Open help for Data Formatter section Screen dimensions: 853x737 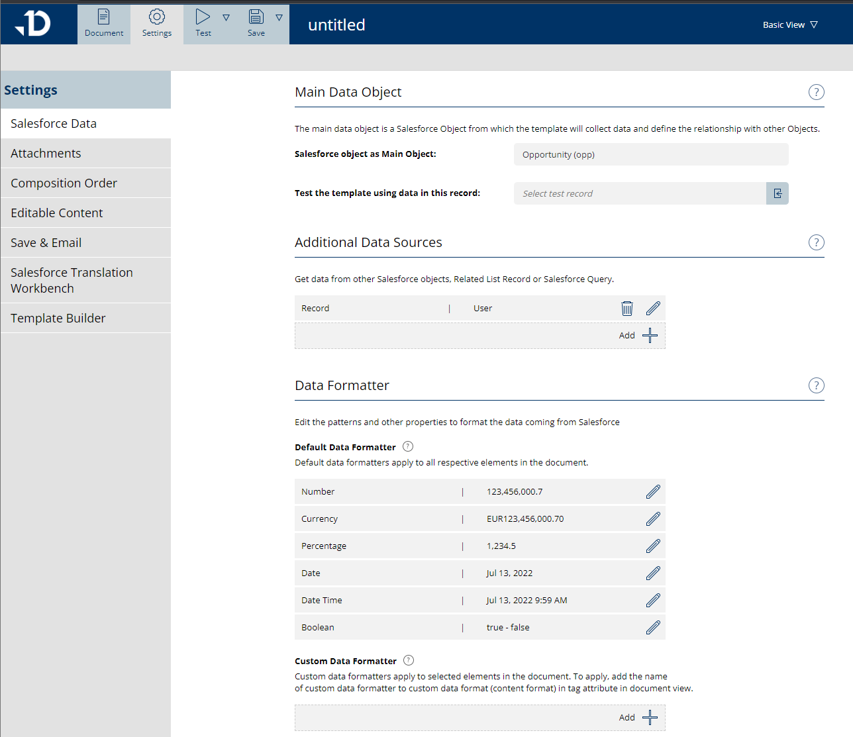pos(816,385)
